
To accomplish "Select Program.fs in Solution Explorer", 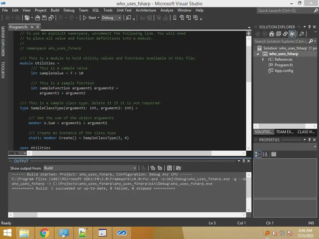I will pyautogui.click(x=283, y=65).
